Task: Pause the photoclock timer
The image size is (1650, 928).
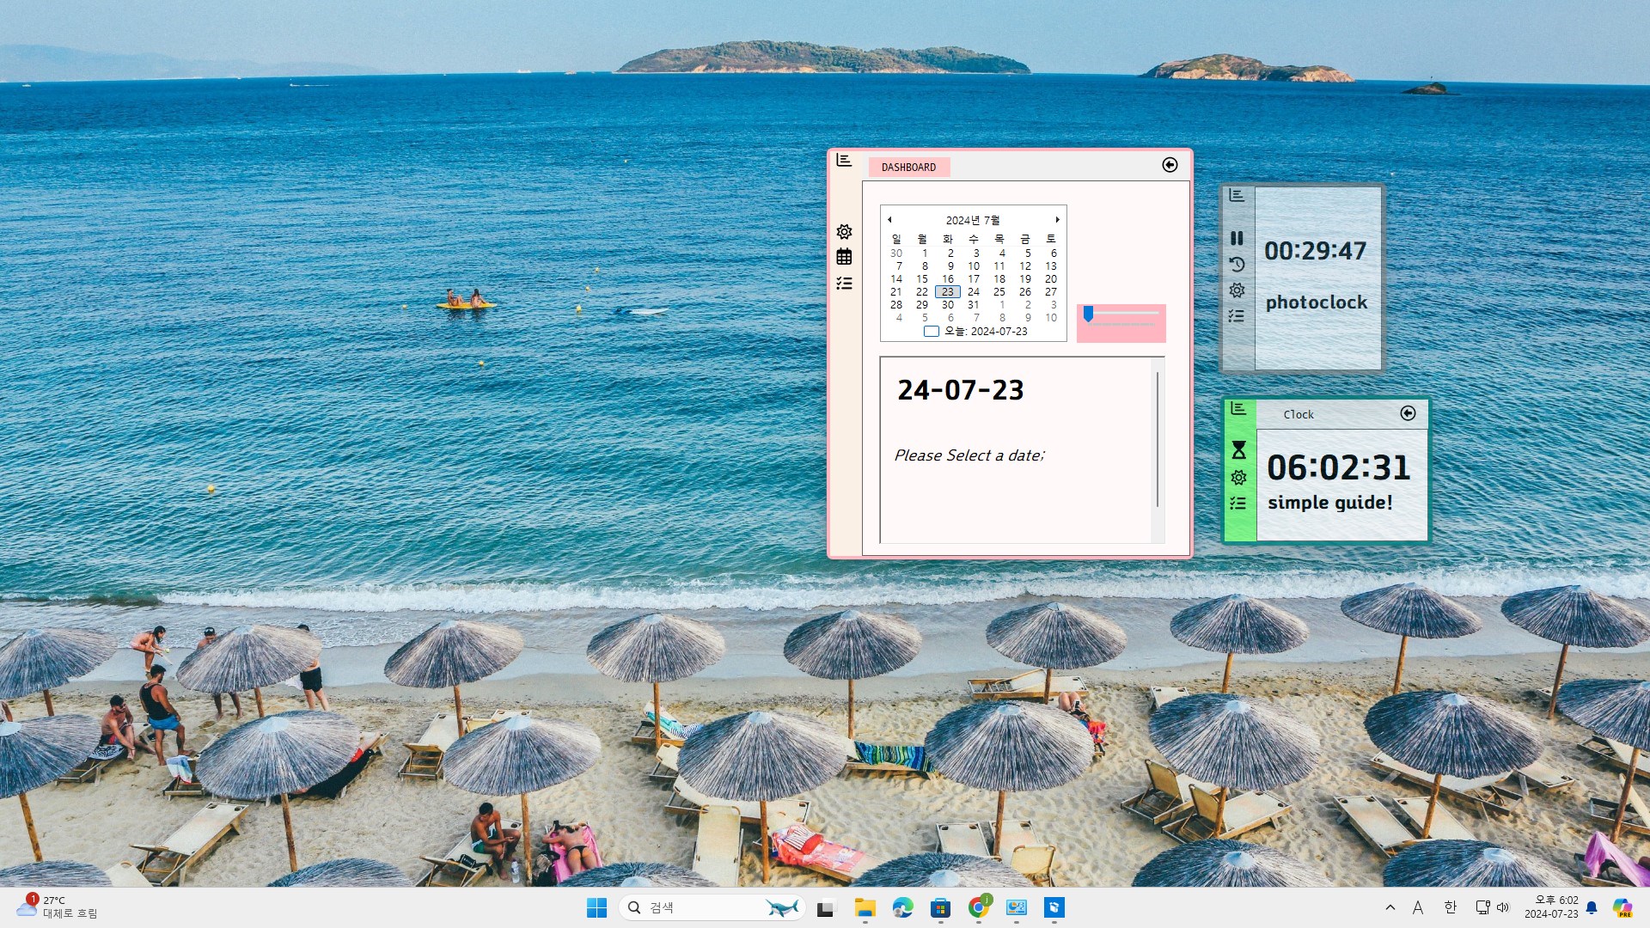Action: click(1237, 238)
